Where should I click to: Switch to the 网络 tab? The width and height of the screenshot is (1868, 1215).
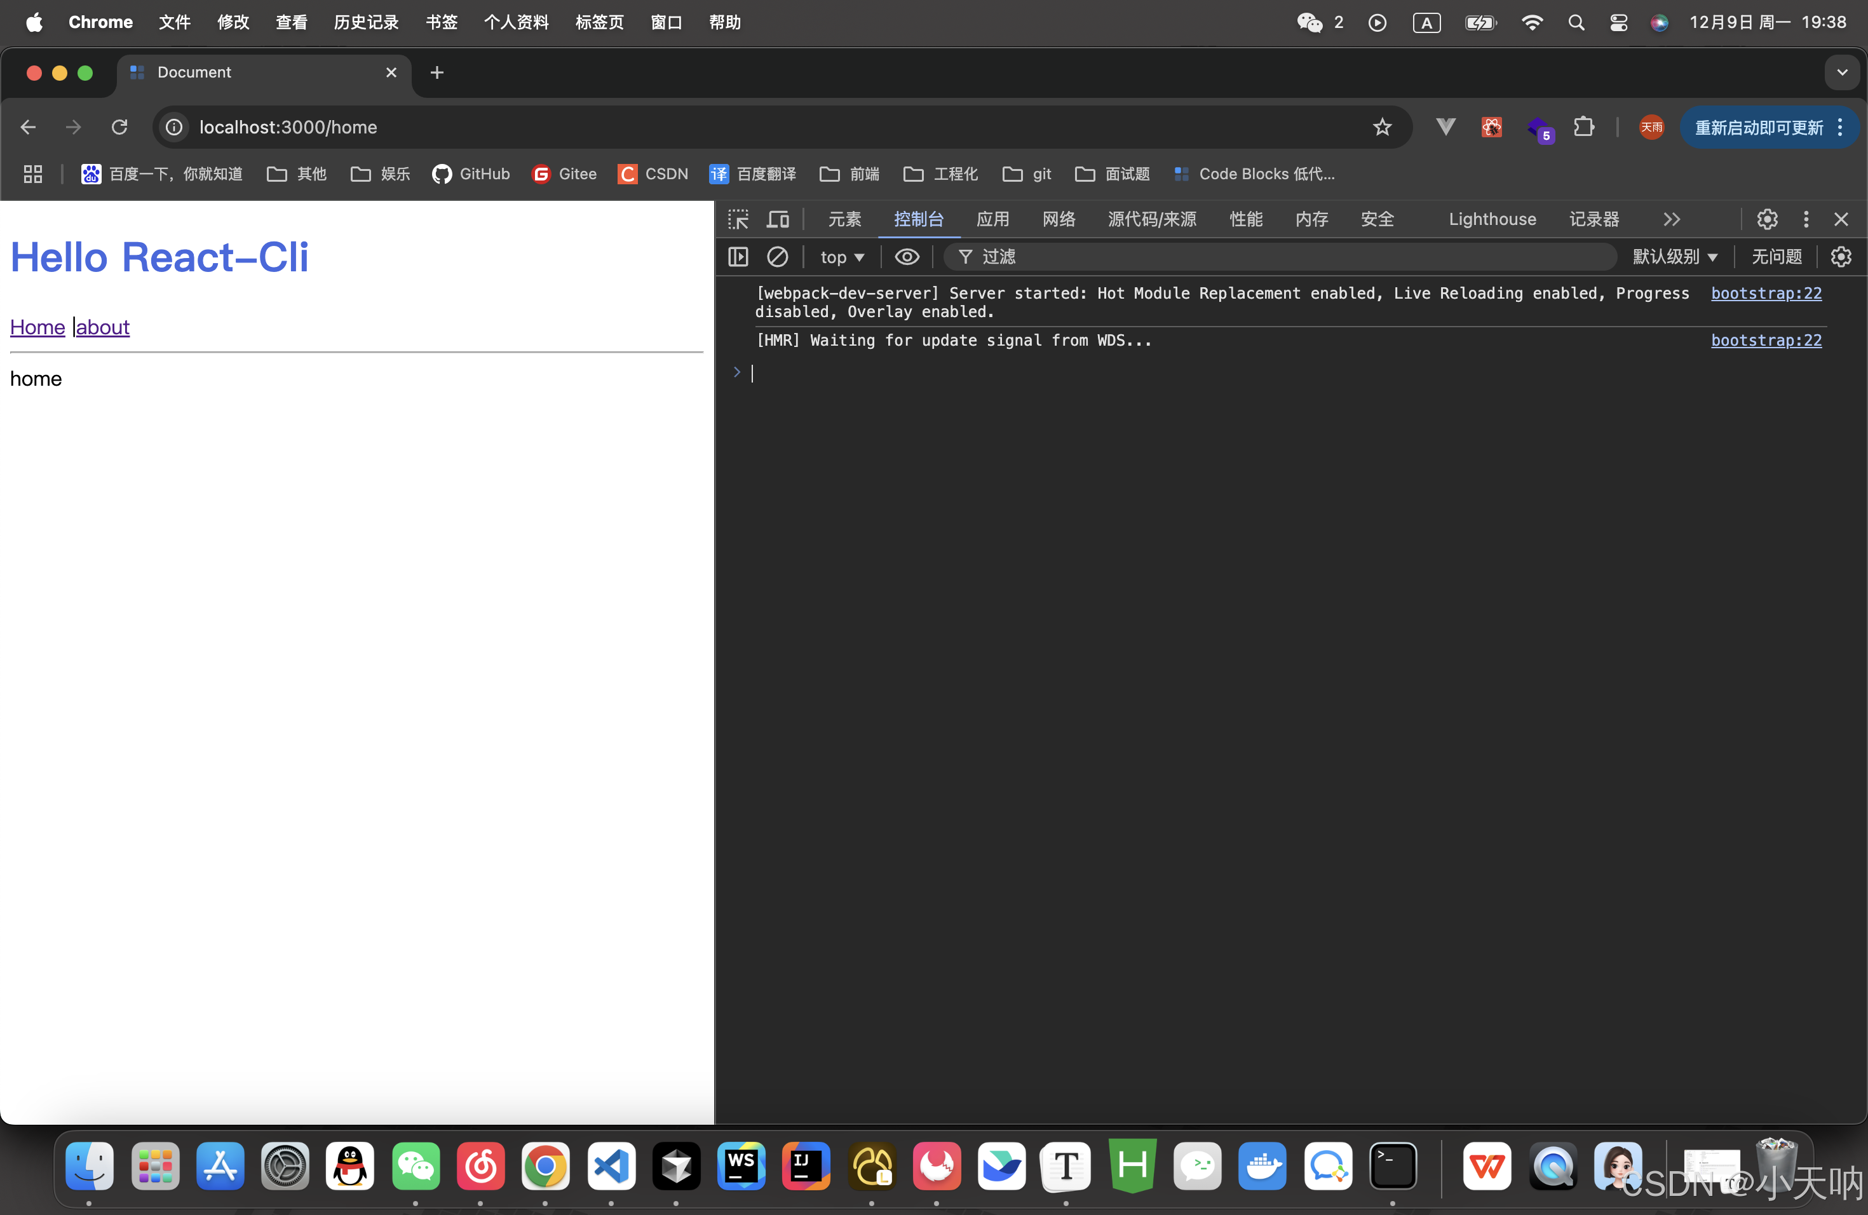(x=1059, y=219)
